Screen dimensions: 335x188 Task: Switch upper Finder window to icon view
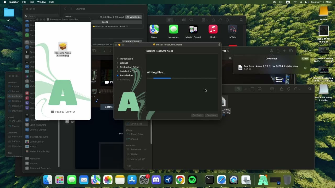coord(170,20)
